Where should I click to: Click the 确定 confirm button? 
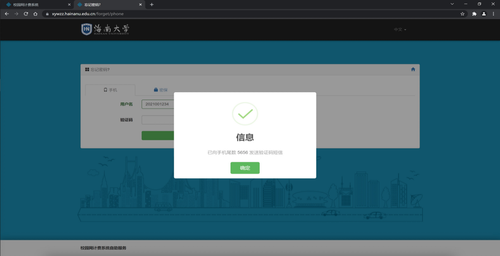[245, 168]
